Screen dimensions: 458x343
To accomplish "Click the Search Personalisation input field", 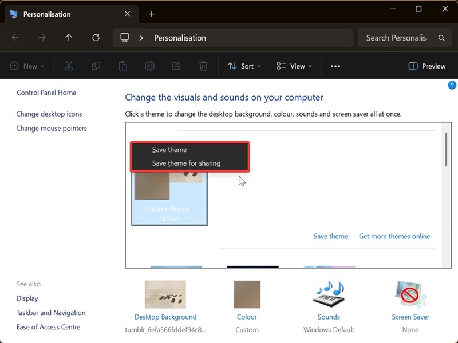I will (x=396, y=38).
